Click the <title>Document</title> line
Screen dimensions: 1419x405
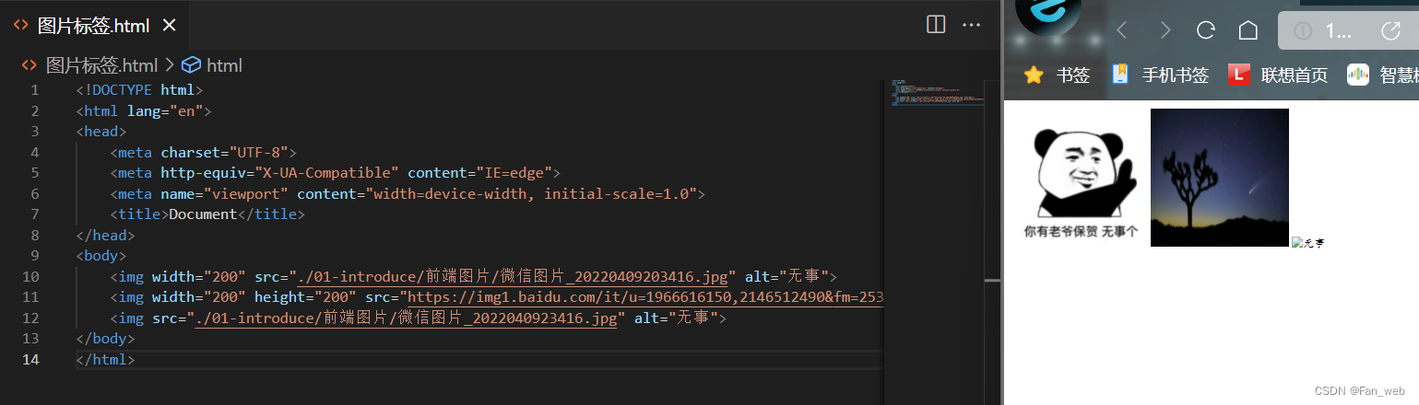coord(207,214)
